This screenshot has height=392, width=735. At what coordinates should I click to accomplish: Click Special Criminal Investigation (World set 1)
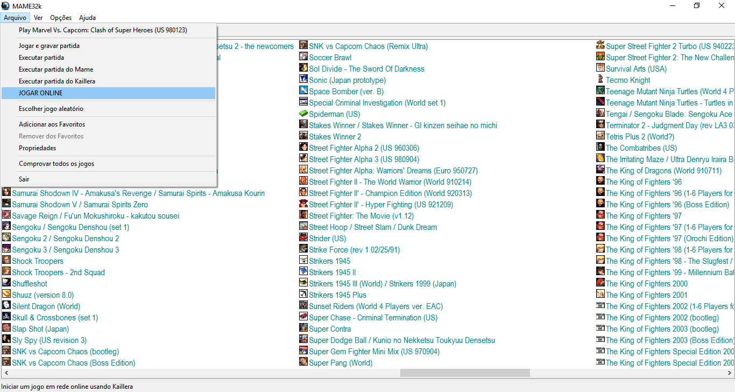[x=377, y=103]
